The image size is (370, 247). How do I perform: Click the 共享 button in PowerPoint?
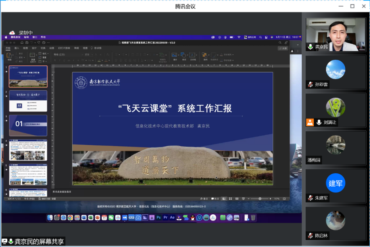point(283,48)
